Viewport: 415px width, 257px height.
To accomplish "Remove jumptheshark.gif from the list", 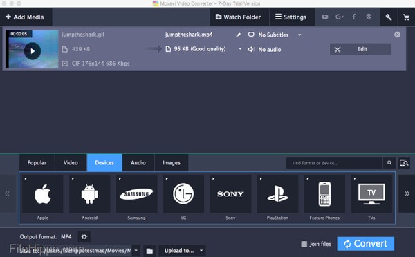I will pos(397,35).
